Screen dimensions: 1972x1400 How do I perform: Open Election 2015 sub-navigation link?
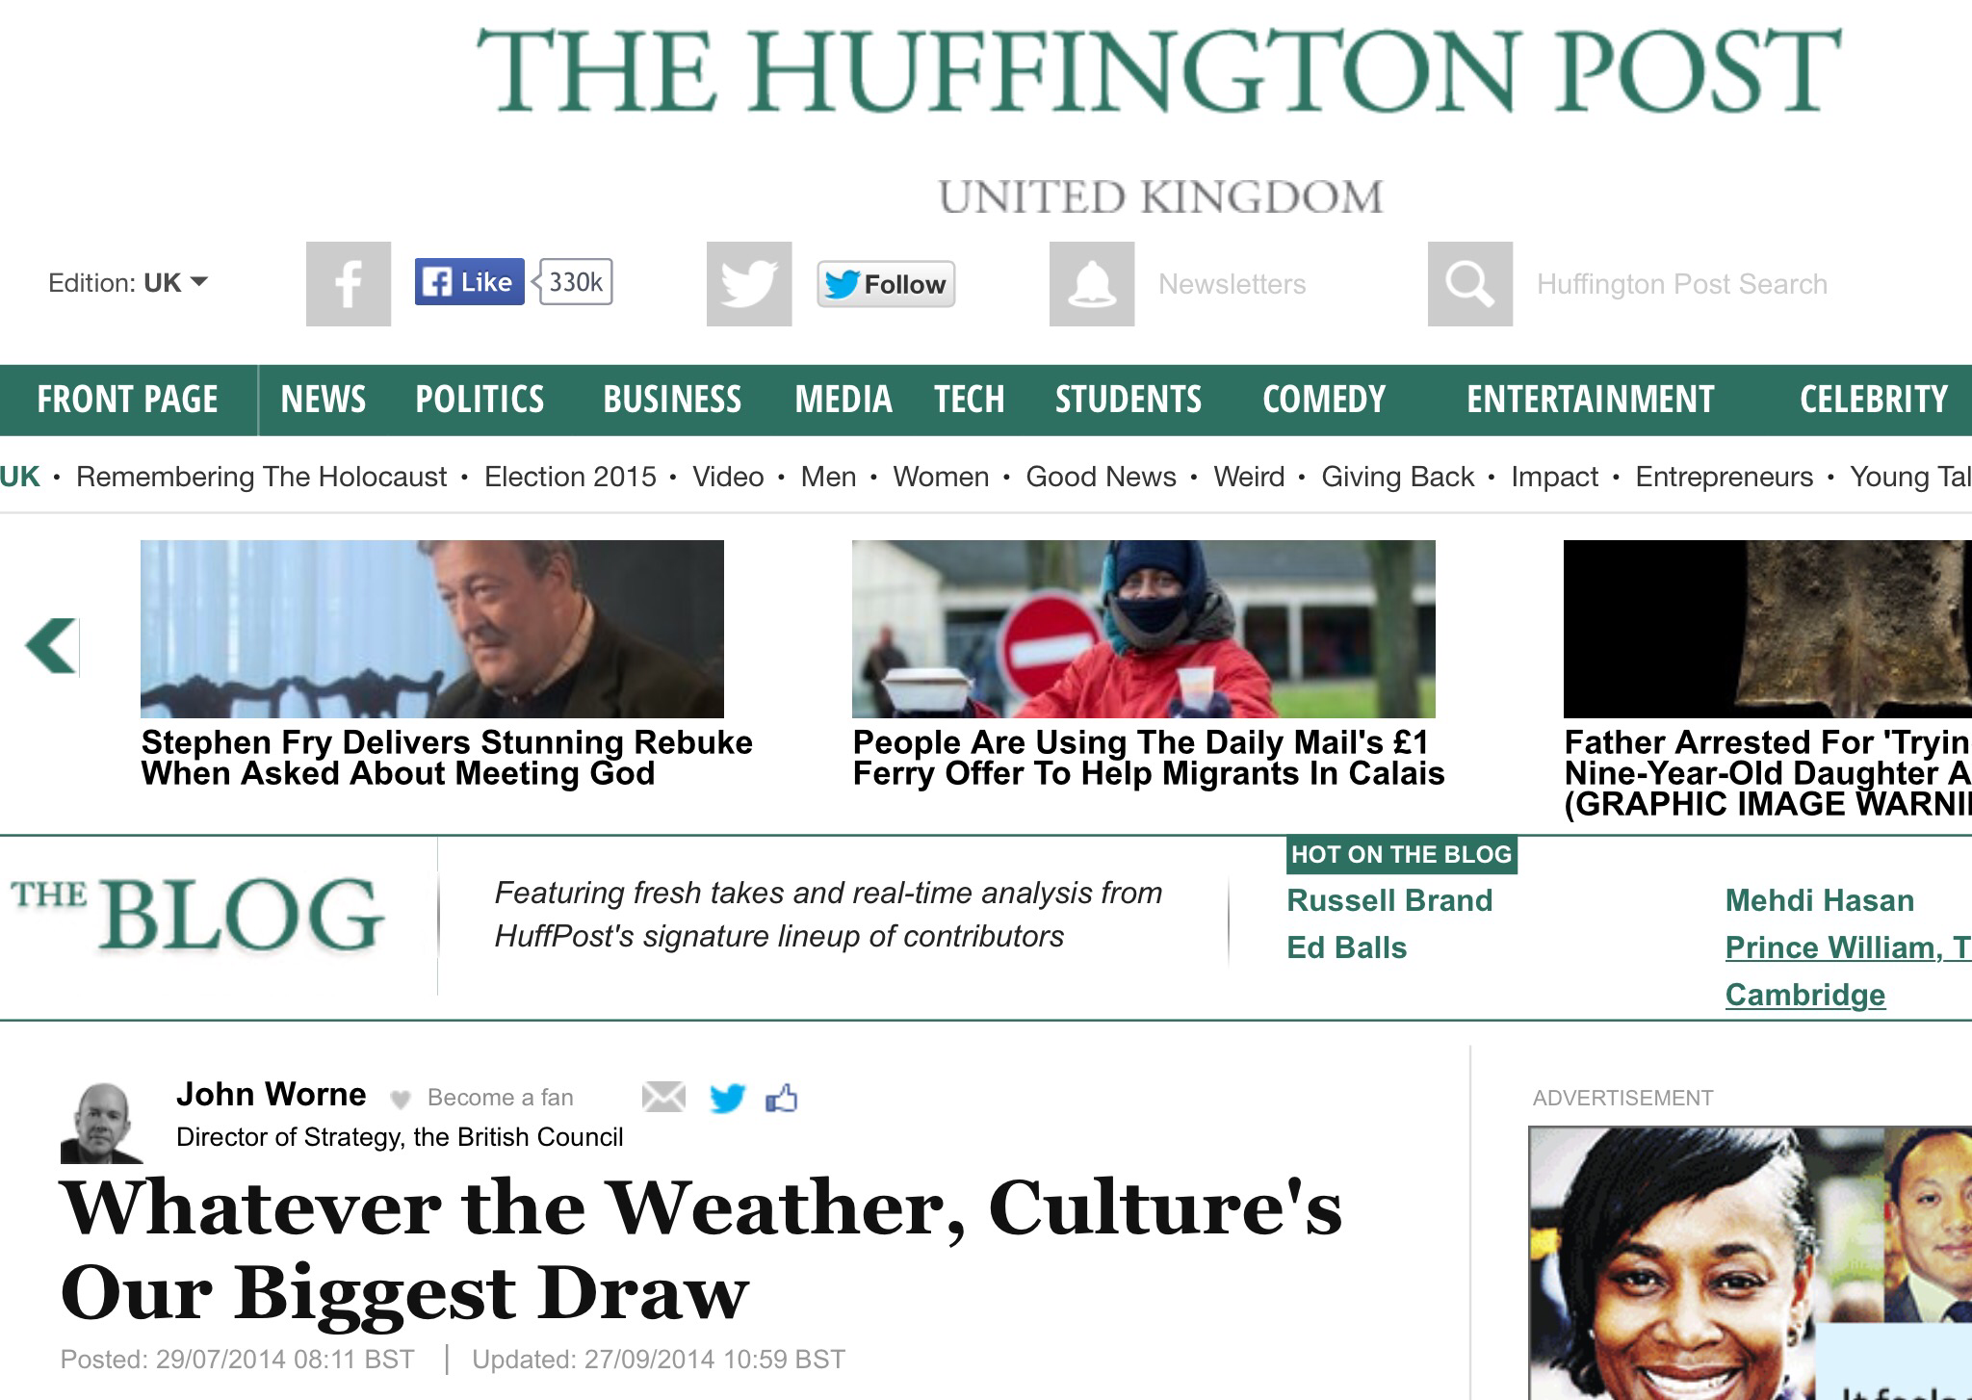(570, 477)
